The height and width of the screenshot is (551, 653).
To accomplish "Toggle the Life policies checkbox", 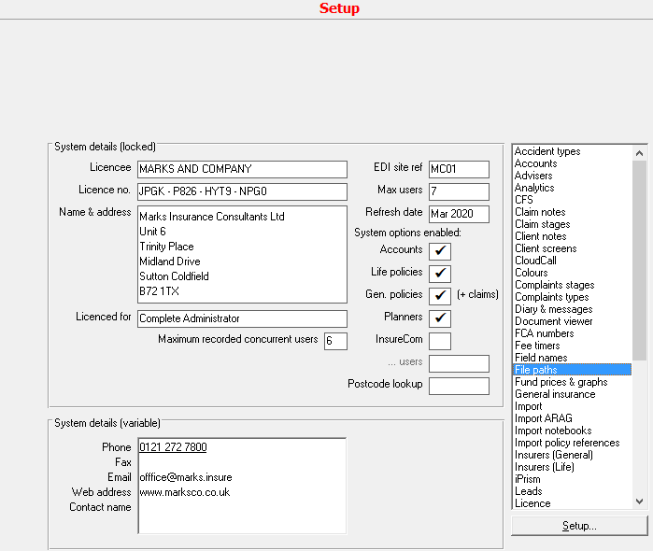I will point(440,274).
